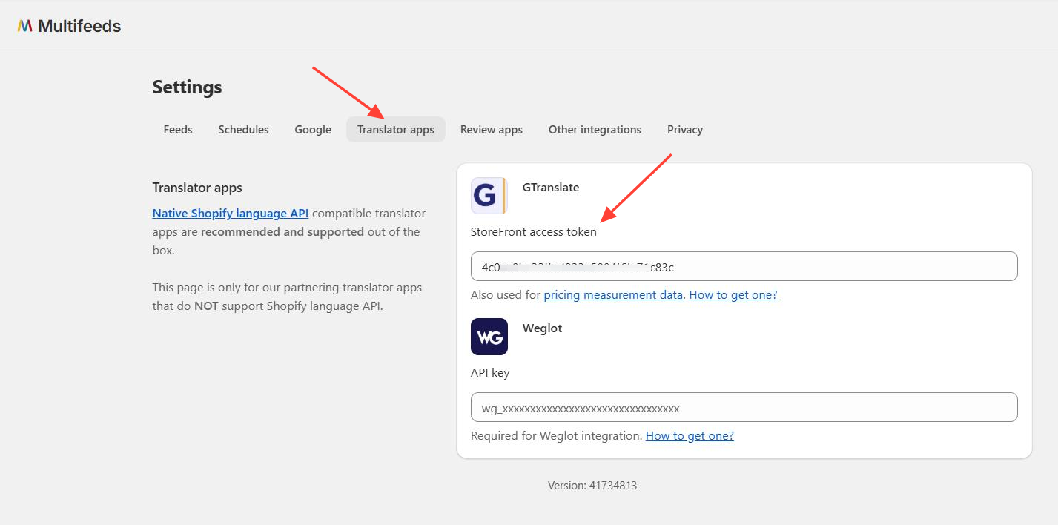The height and width of the screenshot is (525, 1058).
Task: Click the GTranslate app icon
Action: pyautogui.click(x=489, y=196)
